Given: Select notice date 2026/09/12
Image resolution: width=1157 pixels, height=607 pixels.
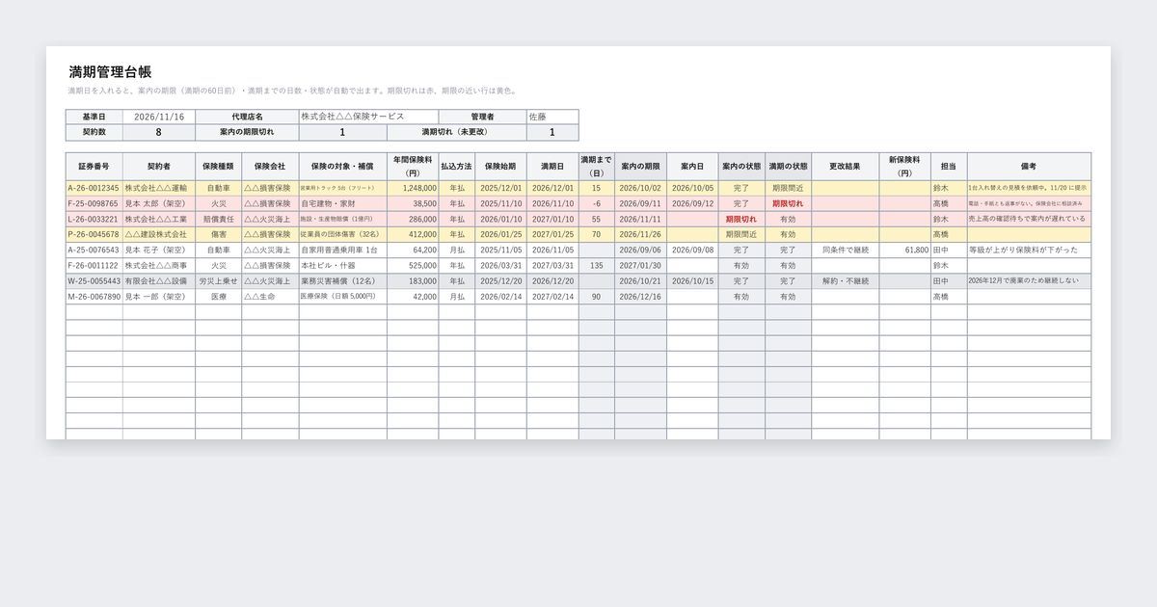Looking at the screenshot, I should coord(692,204).
